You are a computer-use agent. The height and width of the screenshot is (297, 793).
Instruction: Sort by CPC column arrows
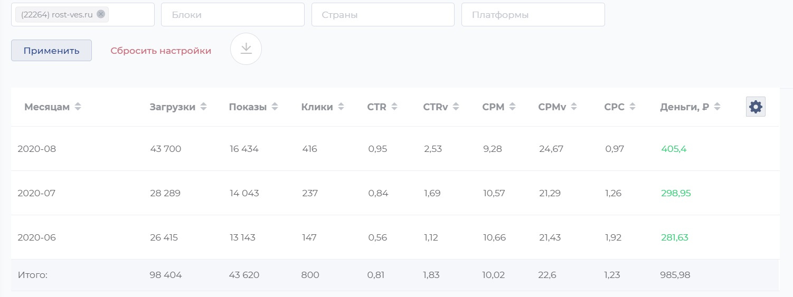[632, 107]
